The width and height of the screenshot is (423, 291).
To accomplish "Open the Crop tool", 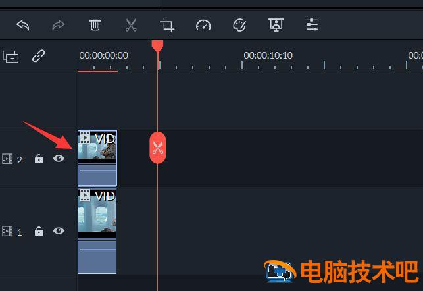I will click(167, 25).
